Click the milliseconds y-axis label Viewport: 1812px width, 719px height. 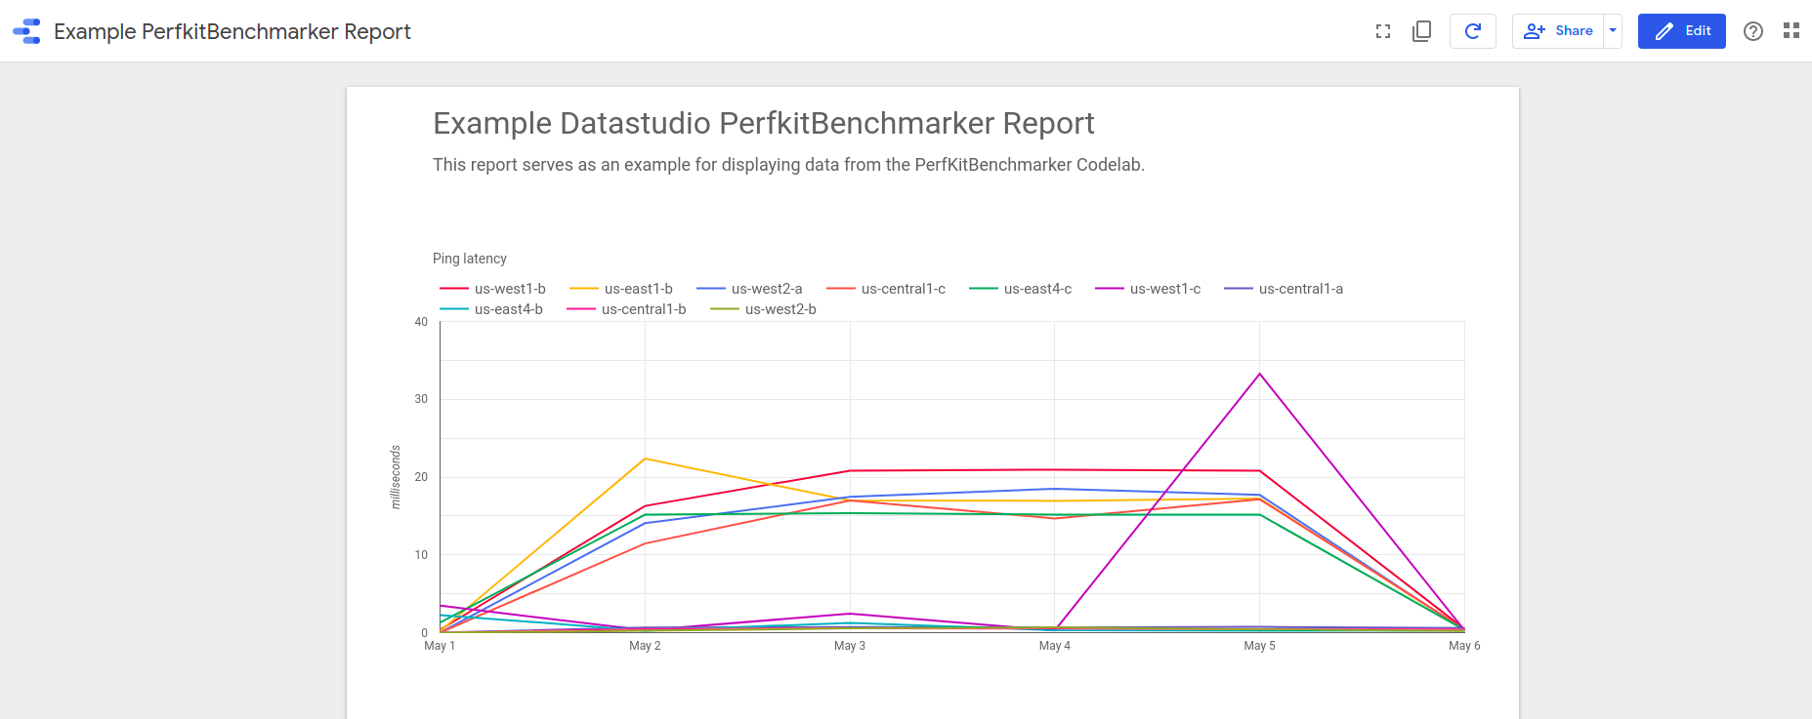[396, 477]
